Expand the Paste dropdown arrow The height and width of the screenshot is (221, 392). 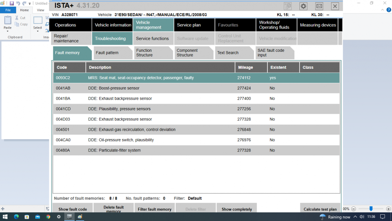7,31
